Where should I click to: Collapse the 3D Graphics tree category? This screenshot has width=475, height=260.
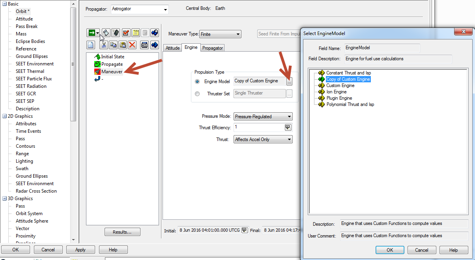click(x=5, y=199)
